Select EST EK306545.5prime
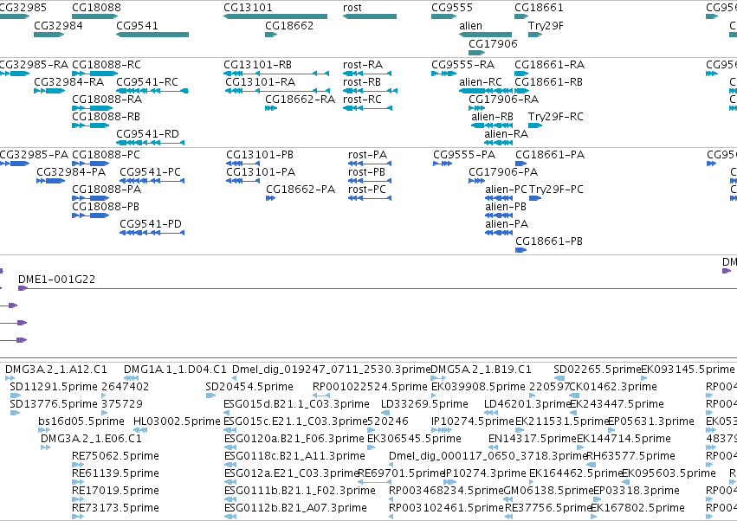 pos(414,438)
